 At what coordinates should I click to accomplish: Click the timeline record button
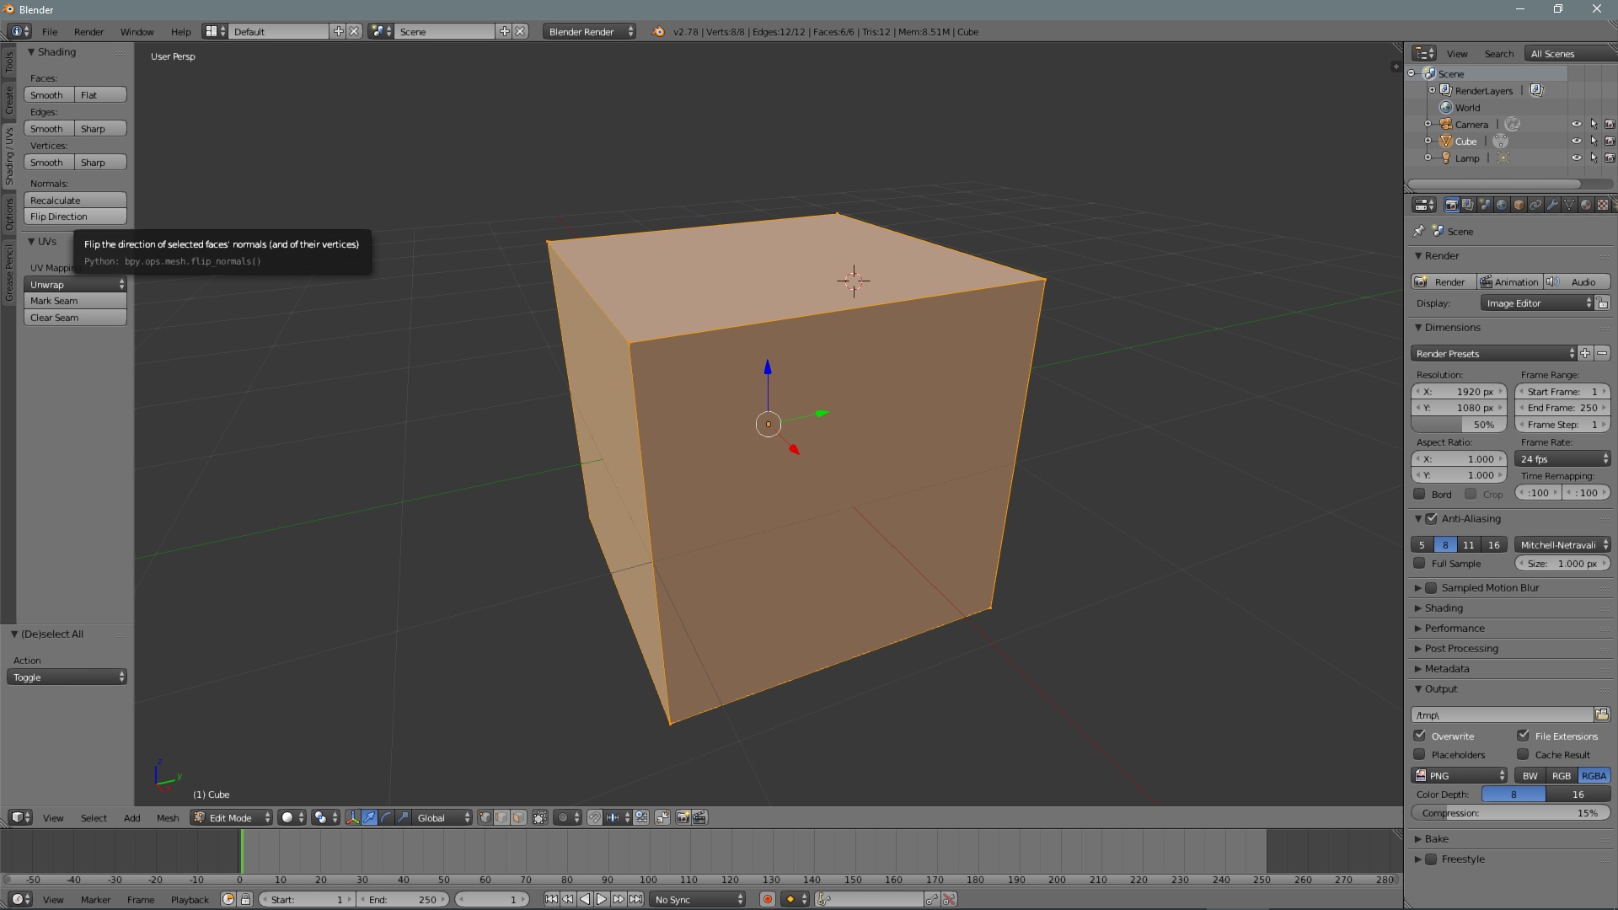767,899
